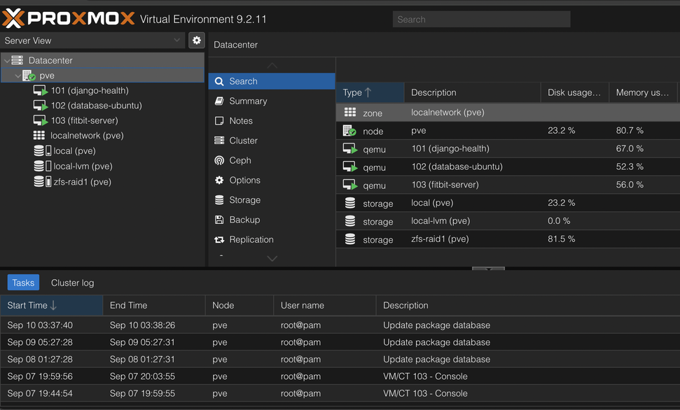Click the Summary book icon
Viewport: 680px width, 410px height.
click(x=219, y=101)
